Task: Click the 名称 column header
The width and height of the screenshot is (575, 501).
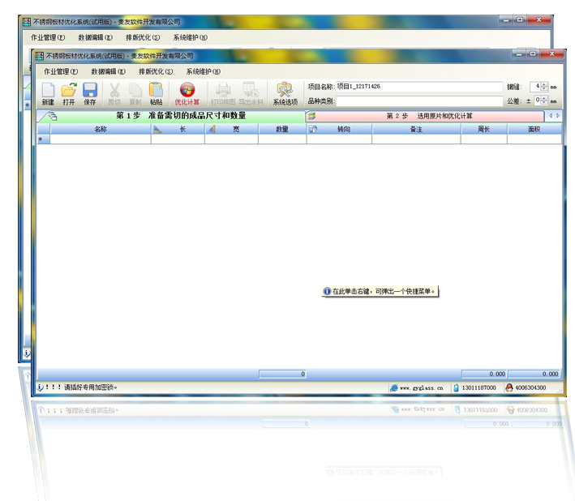Action: pos(100,129)
